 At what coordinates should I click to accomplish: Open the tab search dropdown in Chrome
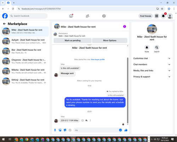point(3,3)
